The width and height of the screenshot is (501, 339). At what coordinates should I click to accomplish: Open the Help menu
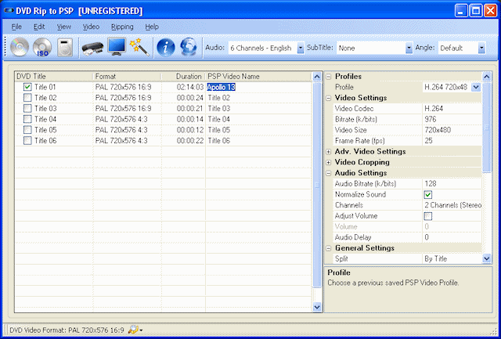(x=152, y=27)
